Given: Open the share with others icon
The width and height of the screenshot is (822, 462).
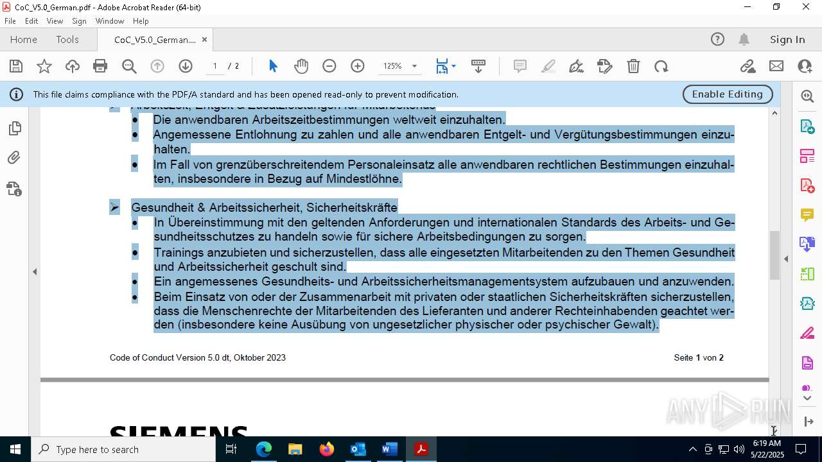Looking at the screenshot, I should pos(805,66).
